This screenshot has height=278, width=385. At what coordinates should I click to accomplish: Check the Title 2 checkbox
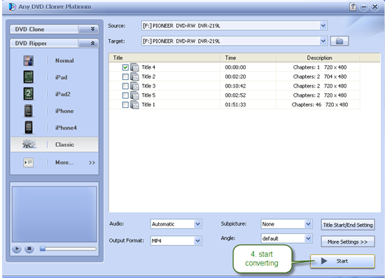coord(125,76)
